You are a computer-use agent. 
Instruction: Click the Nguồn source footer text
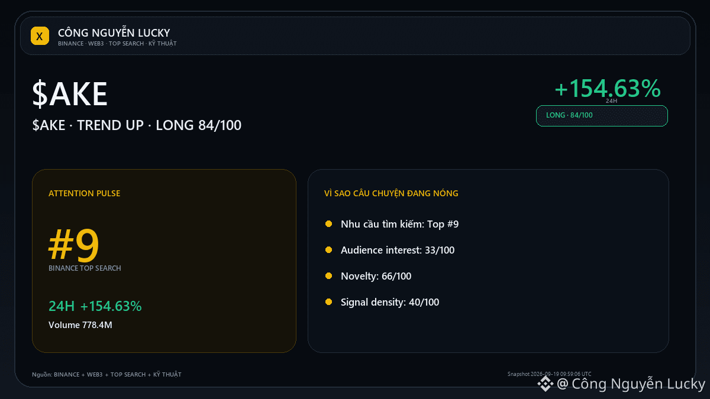tap(106, 375)
